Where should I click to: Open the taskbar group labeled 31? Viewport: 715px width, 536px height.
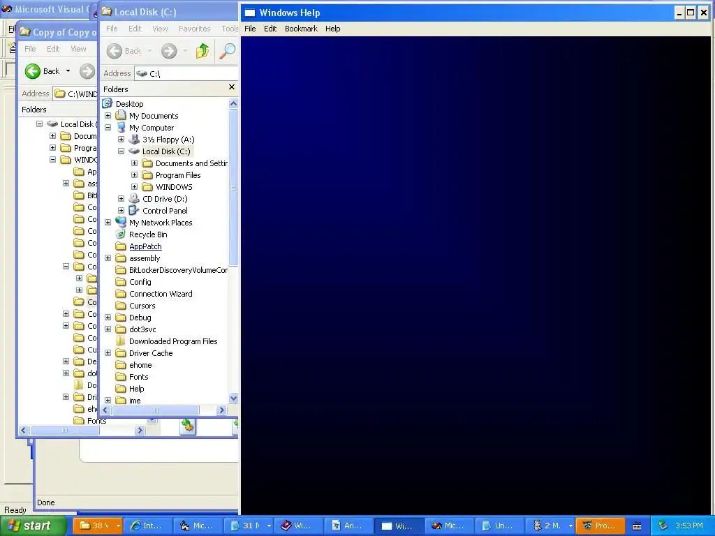tap(248, 526)
